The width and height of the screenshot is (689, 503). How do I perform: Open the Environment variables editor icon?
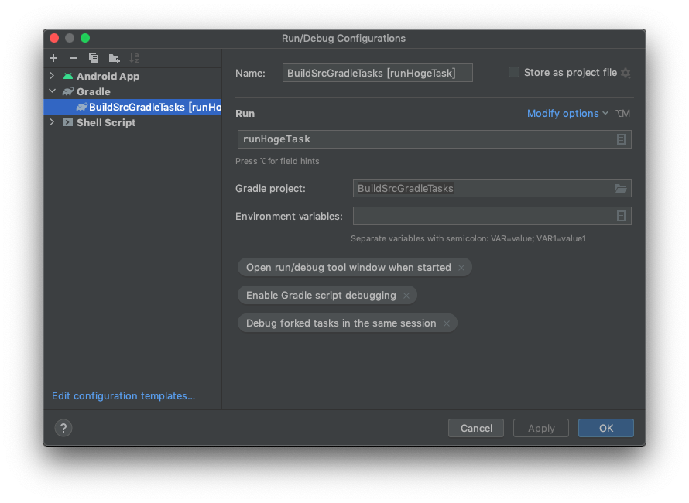point(621,216)
